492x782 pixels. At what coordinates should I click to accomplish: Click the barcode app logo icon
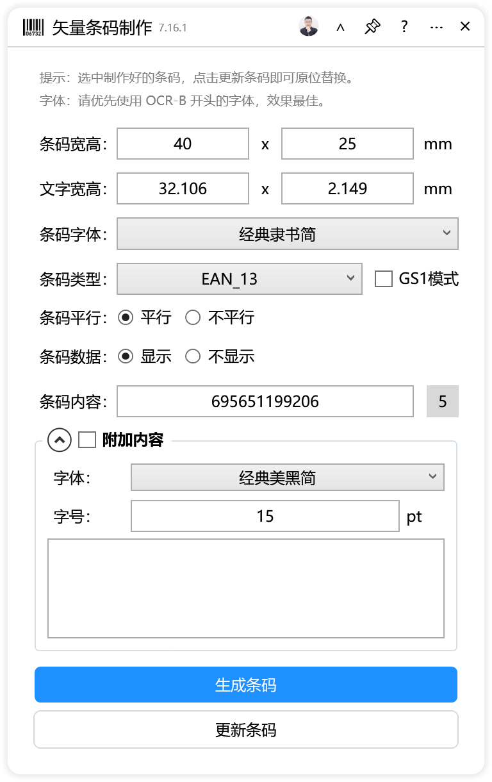click(x=33, y=27)
